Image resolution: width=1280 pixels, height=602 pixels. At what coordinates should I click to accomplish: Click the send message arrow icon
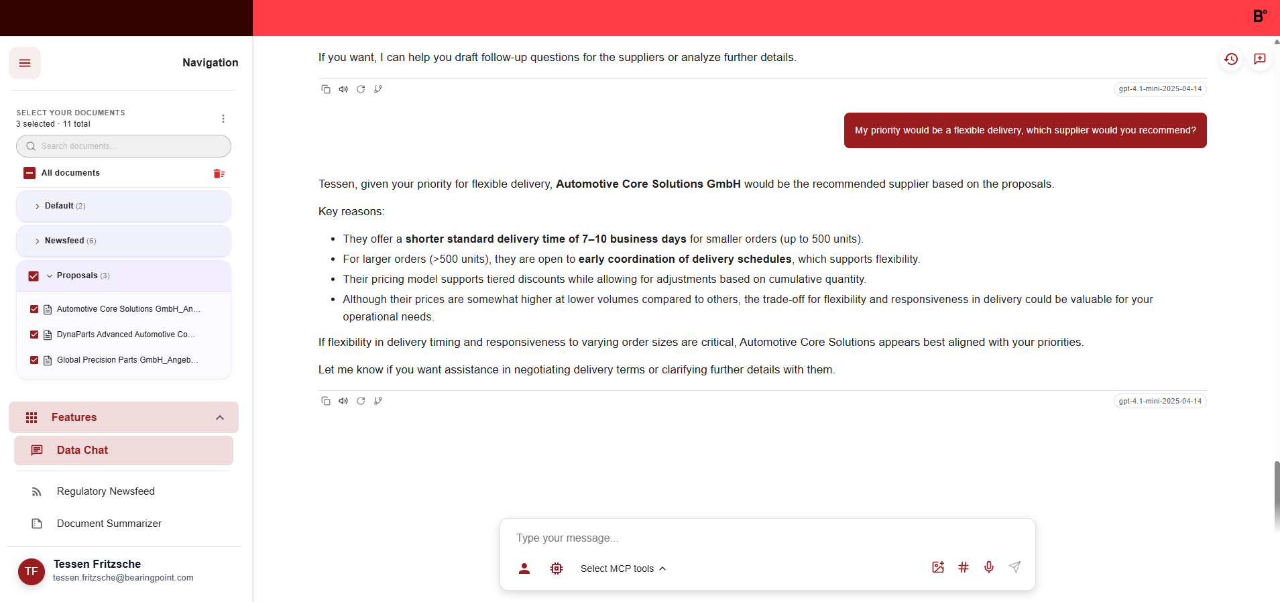point(1014,568)
